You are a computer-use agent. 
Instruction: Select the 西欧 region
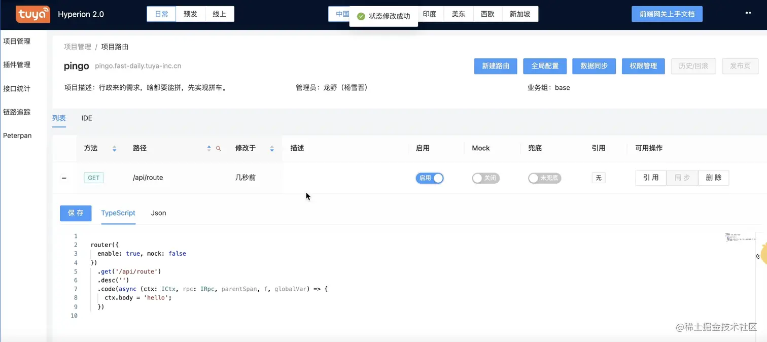click(x=487, y=14)
